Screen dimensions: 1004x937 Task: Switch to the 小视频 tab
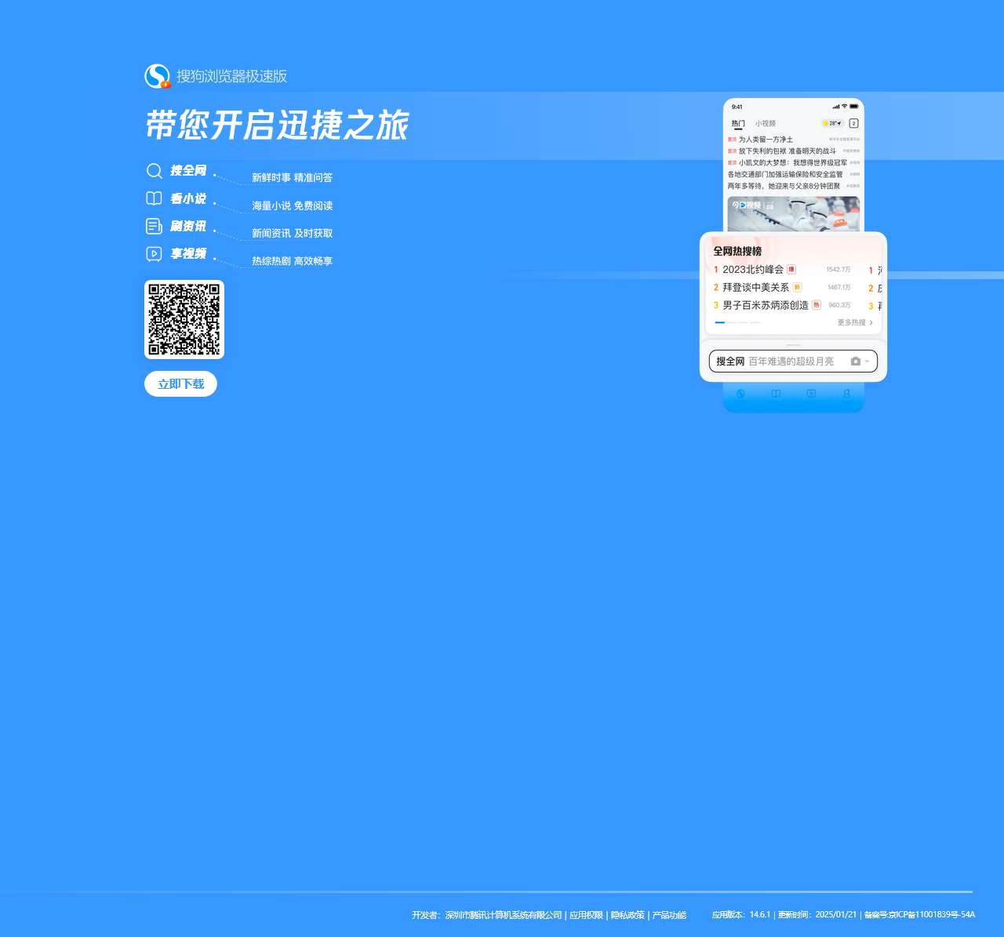coord(765,123)
